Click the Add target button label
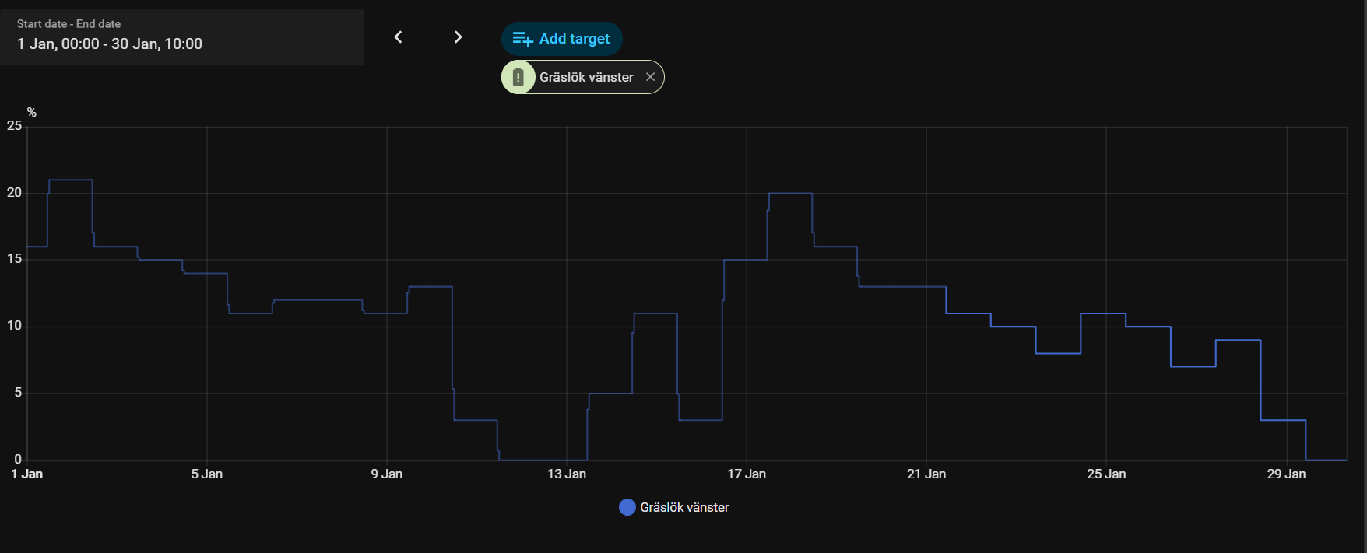 pyautogui.click(x=575, y=39)
